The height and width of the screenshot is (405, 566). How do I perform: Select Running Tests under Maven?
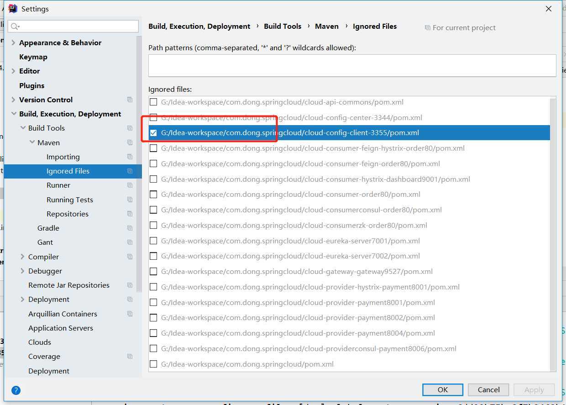click(70, 200)
